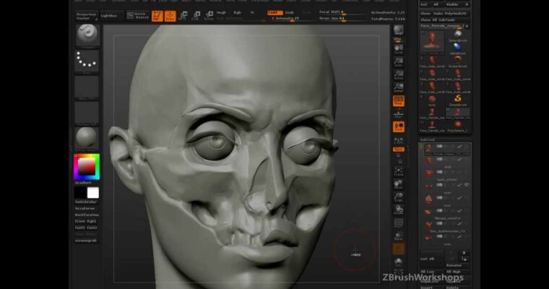The height and width of the screenshot is (289, 549).
Task: Toggle L.Sym button
Action: click(x=399, y=140)
